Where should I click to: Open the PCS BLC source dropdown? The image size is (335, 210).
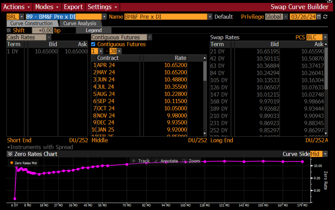[x=325, y=37]
